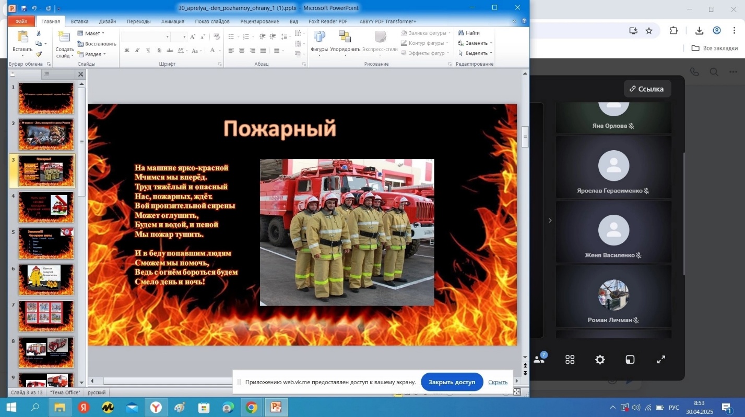Viewport: 745px width, 417px height.
Task: Click the Express styles (Экспресс-стили) icon
Action: [x=380, y=36]
